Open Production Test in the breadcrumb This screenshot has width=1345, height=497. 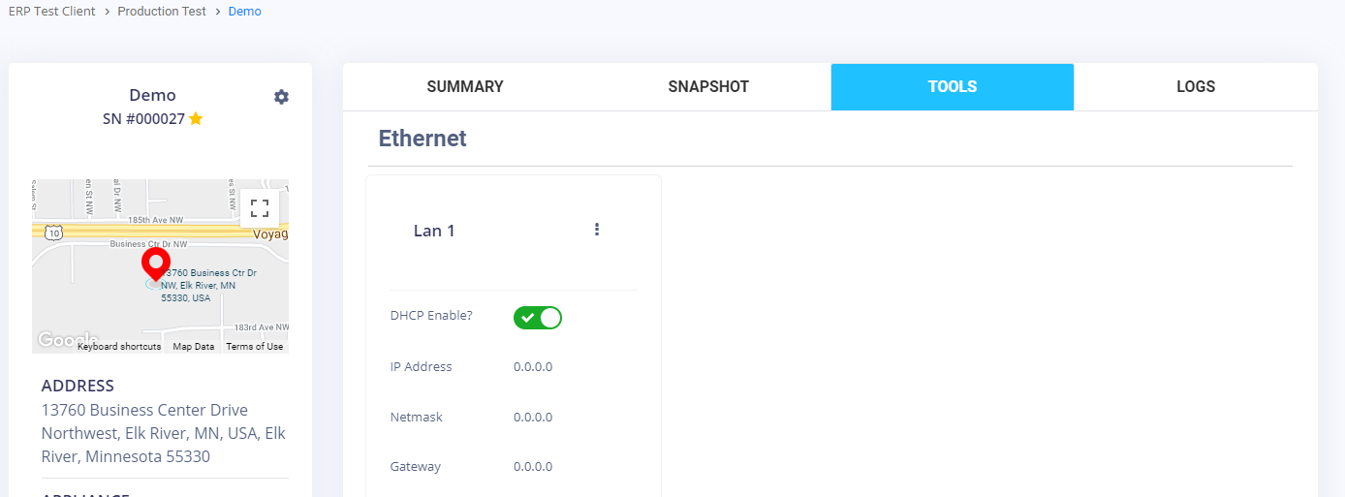click(162, 12)
